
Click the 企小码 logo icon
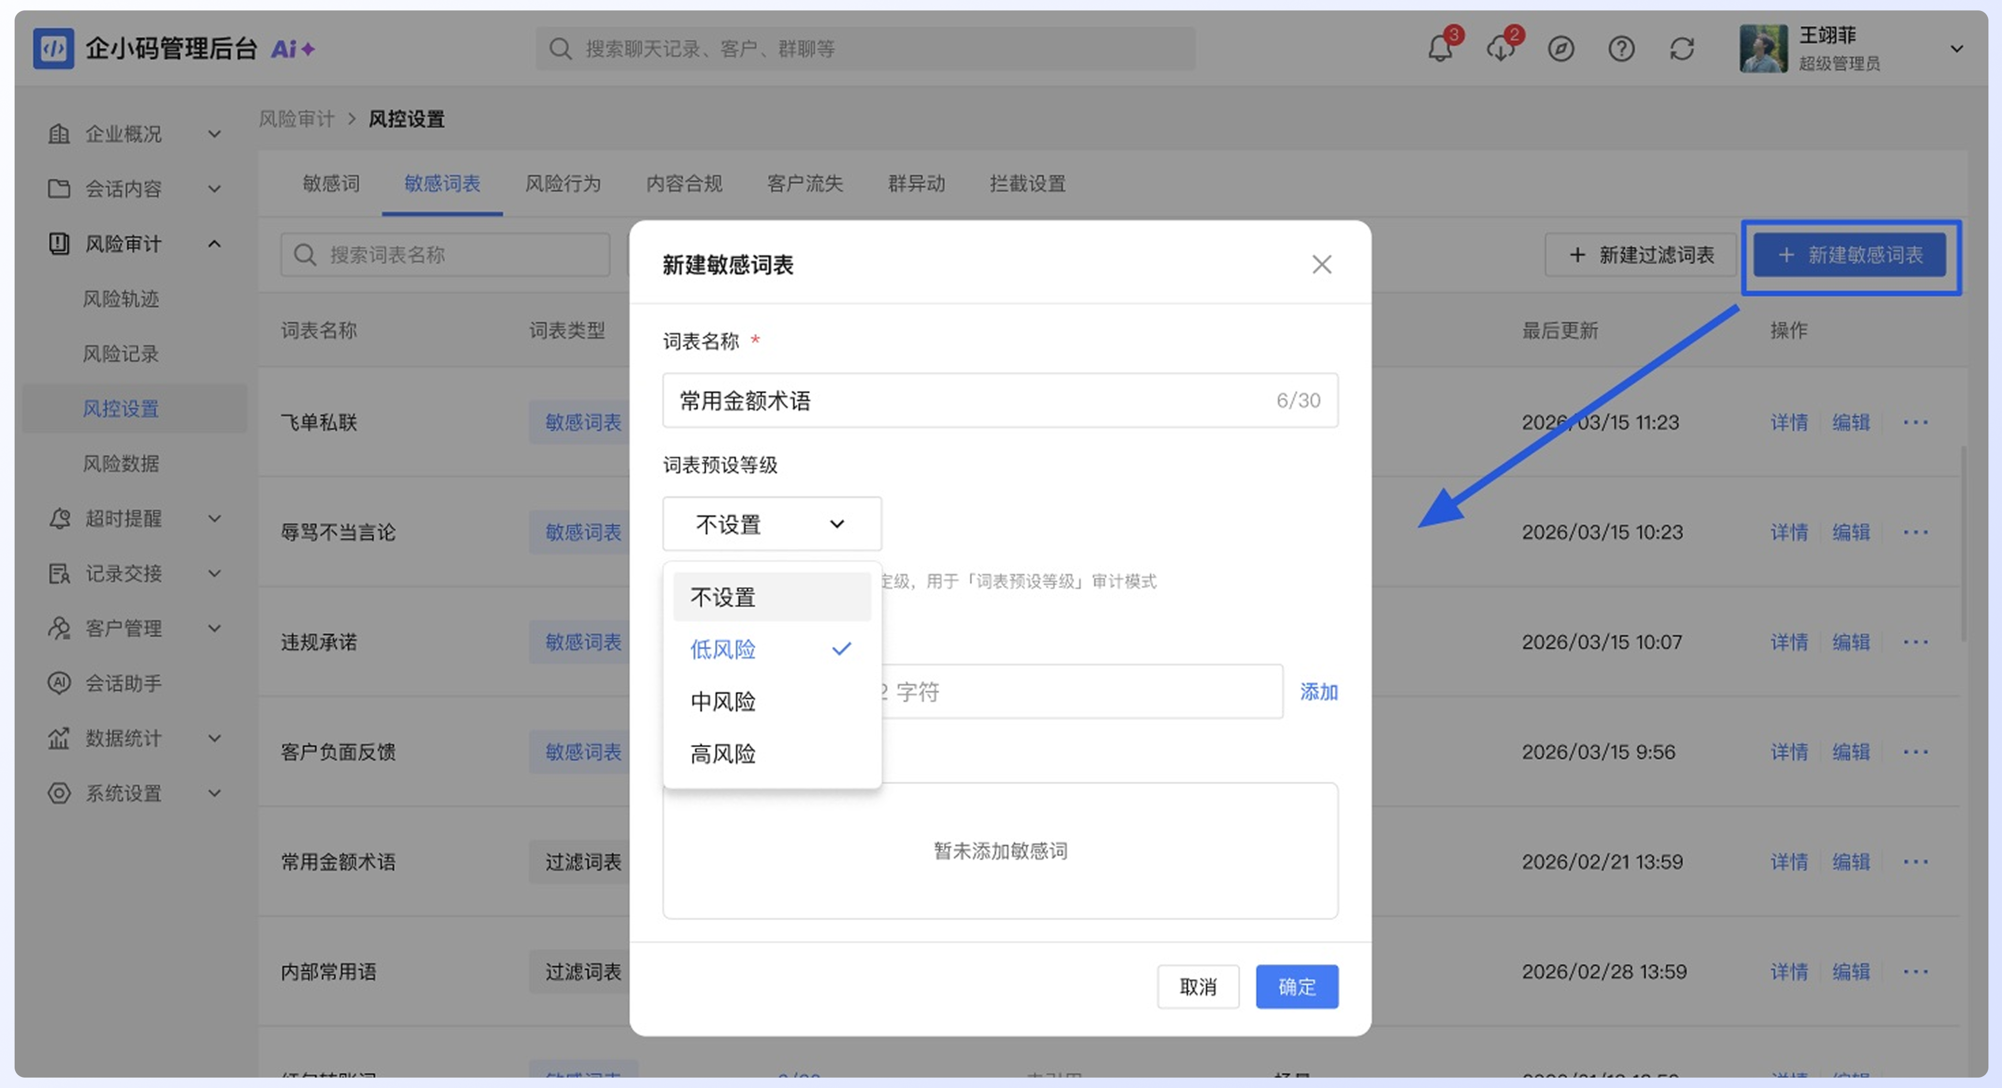pos(53,48)
